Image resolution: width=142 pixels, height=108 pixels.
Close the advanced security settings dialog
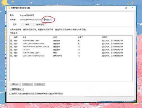[133, 8]
